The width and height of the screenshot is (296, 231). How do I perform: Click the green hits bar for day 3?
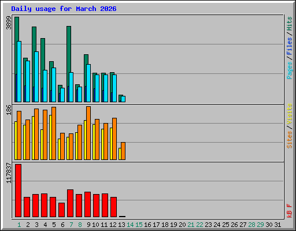[x=34, y=39]
